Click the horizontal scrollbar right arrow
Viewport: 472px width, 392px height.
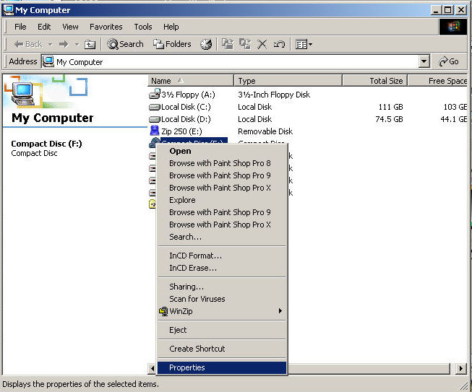point(462,368)
